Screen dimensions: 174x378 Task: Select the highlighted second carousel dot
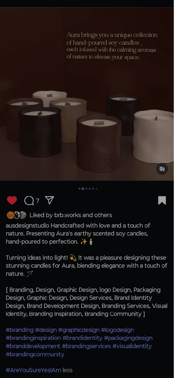tap(83, 189)
